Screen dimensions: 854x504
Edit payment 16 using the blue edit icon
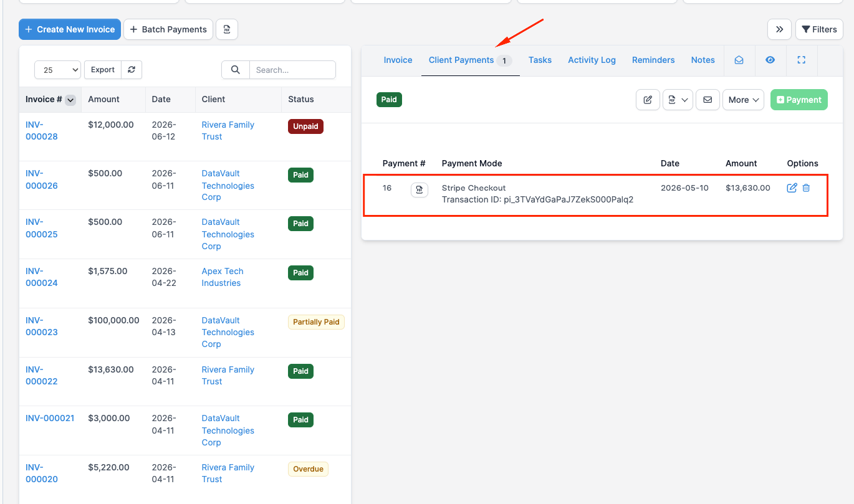pos(792,188)
